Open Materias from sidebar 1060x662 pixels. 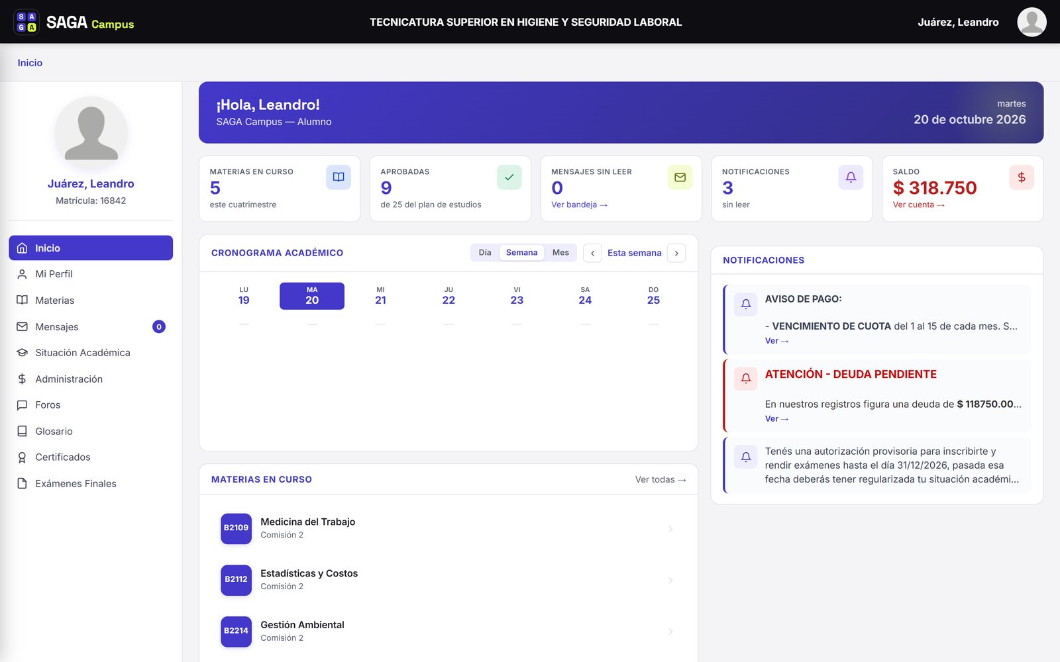91,301
